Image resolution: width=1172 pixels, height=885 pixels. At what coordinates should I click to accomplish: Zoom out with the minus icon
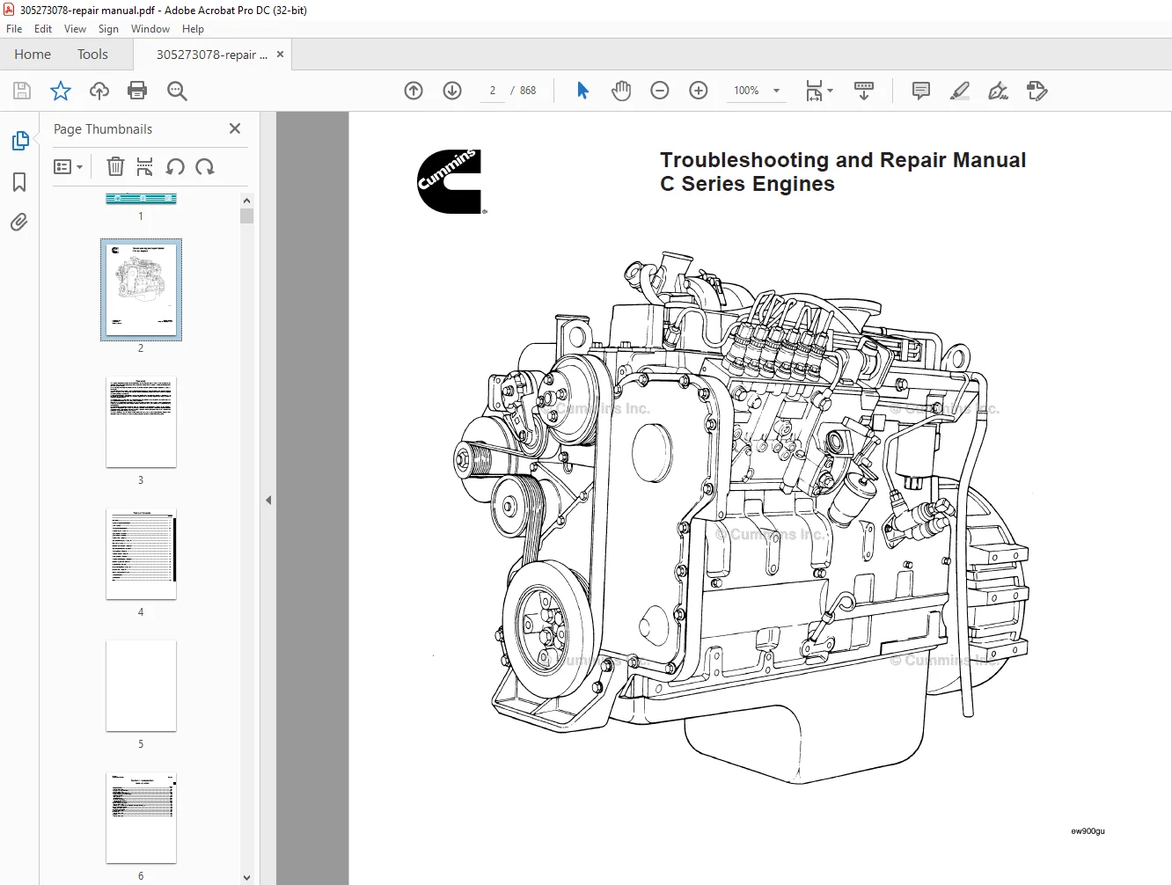660,91
